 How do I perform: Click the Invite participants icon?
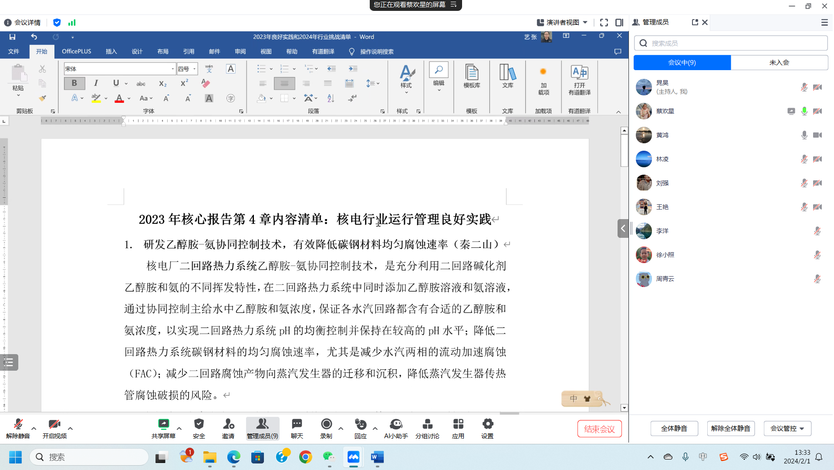pos(228,424)
